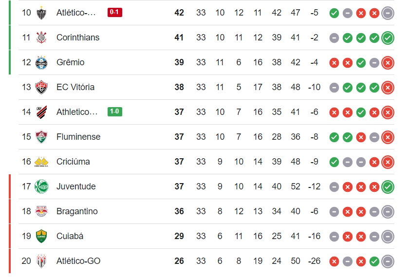Click the Juventude green crest icon
408x279 pixels.
tap(41, 186)
